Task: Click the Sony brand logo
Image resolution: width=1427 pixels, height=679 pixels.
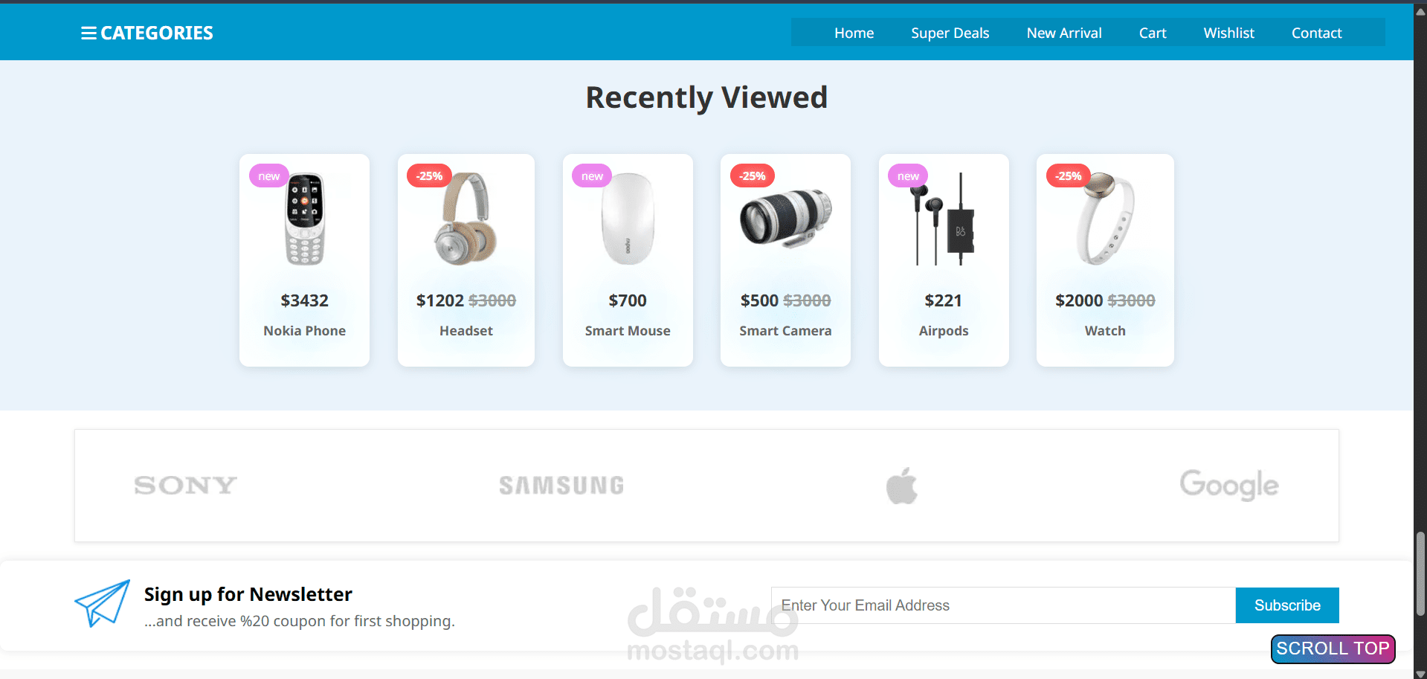Action: coord(185,486)
